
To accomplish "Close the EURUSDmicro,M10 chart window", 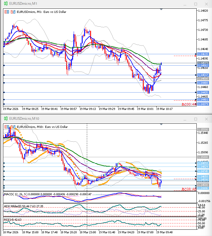I will pos(206,119).
